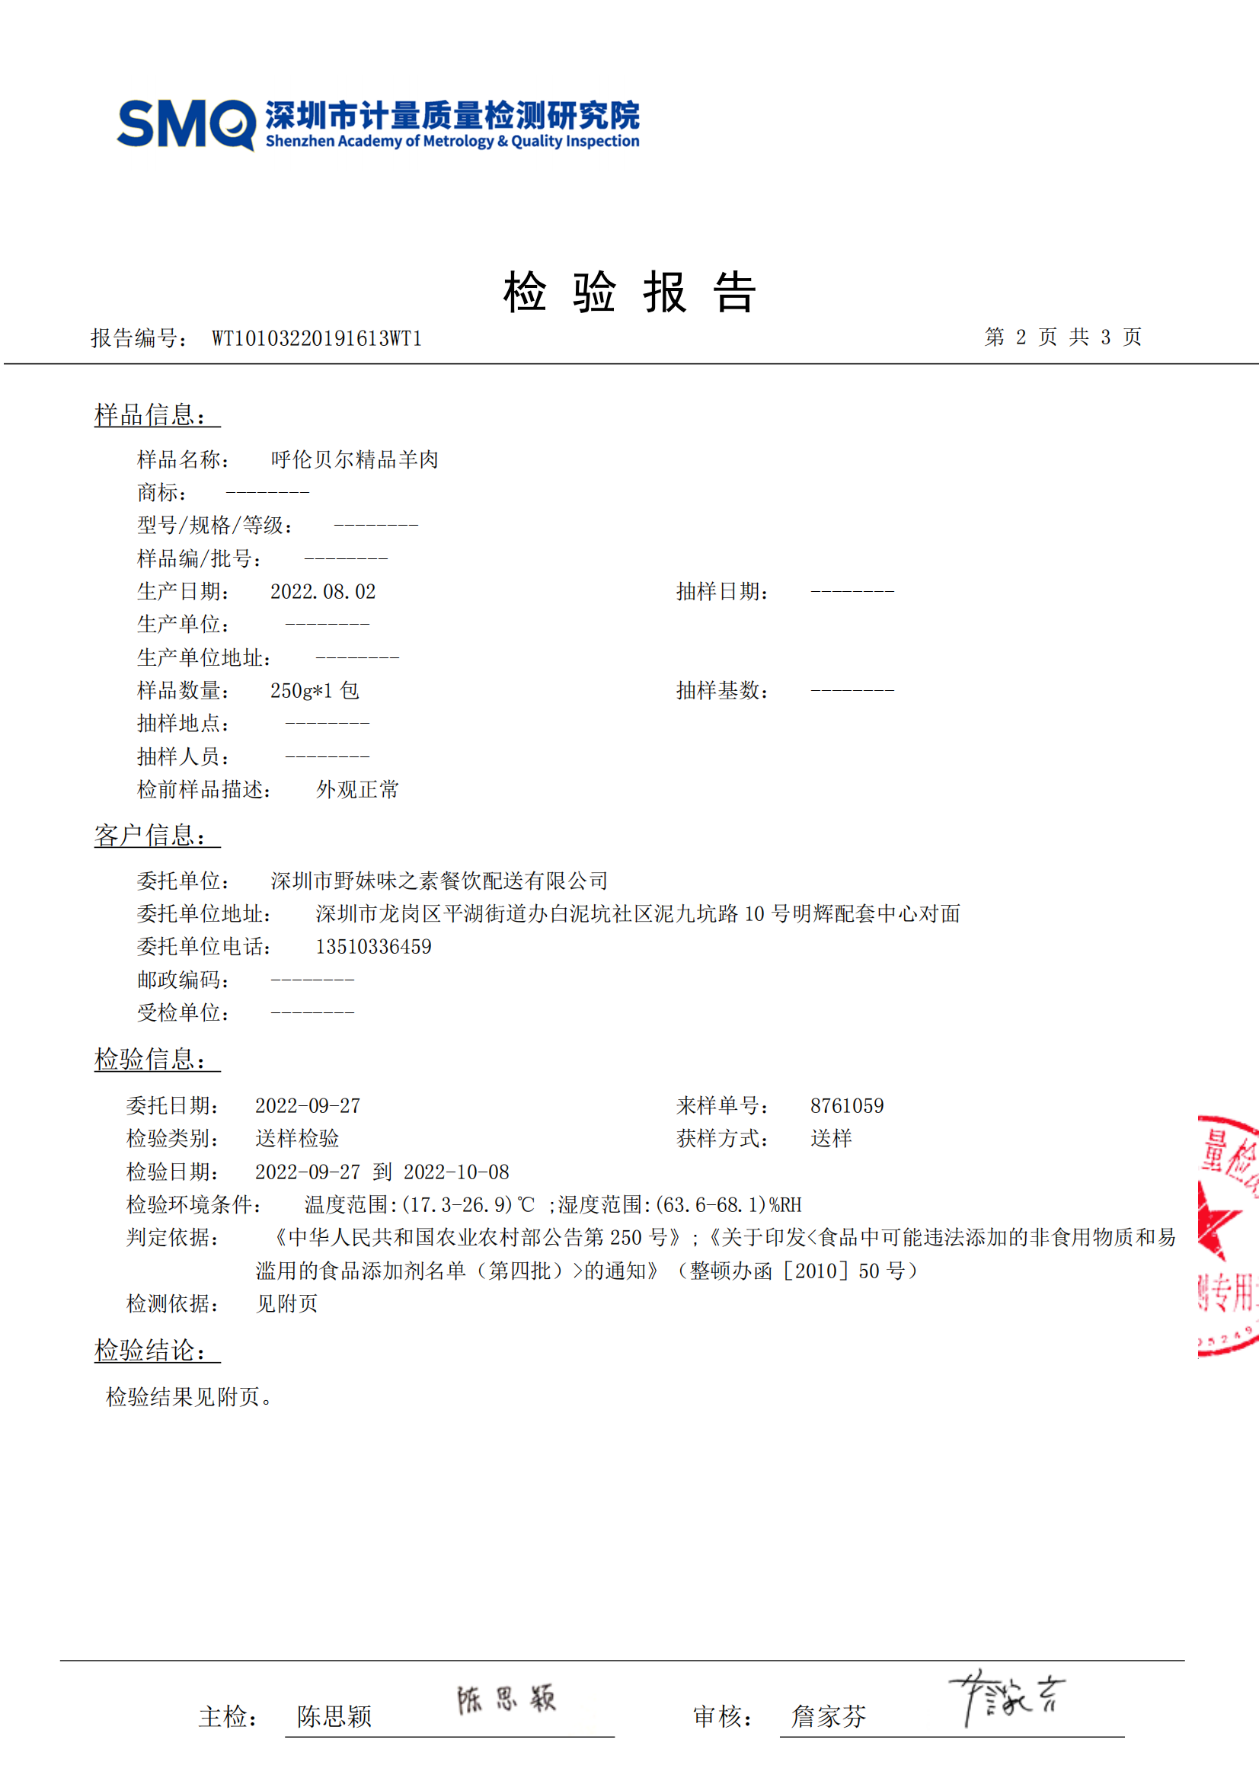Select client address starting 深圳市龙岗区平湖街道

pyautogui.click(x=638, y=914)
